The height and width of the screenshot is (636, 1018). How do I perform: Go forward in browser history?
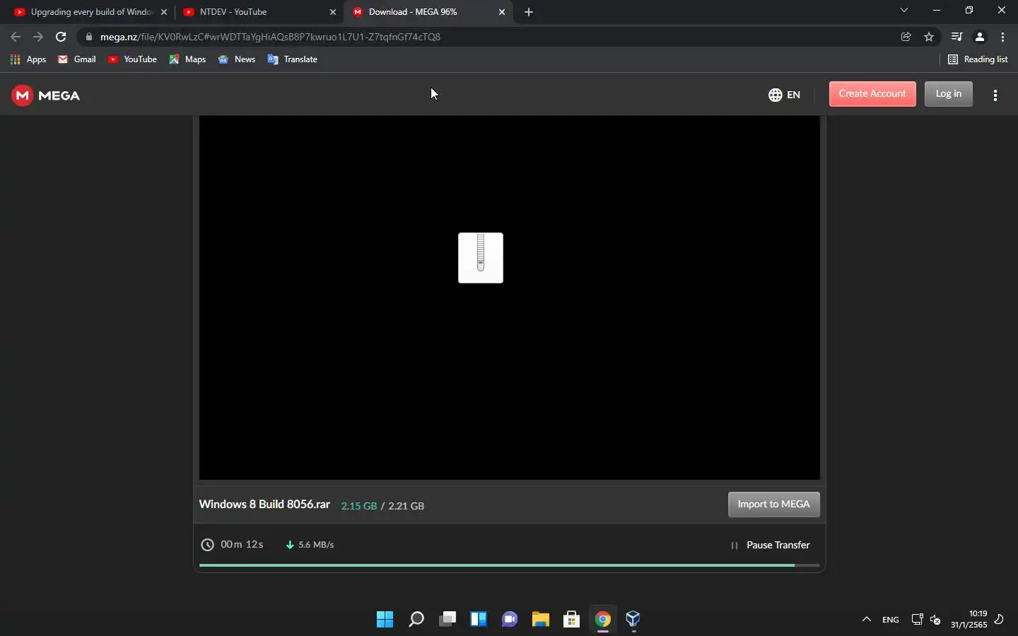pos(38,37)
